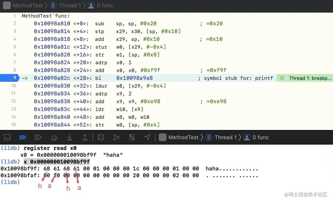Click memory address 0x10098bfaf: in console

(20, 176)
